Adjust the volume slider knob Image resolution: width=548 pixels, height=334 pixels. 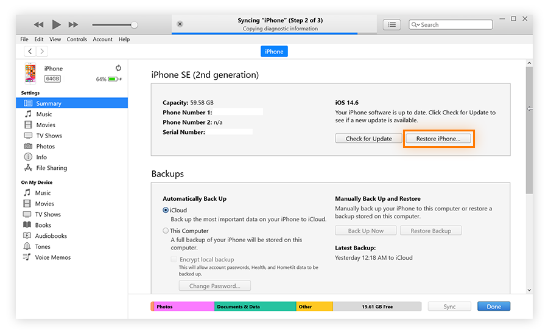134,25
